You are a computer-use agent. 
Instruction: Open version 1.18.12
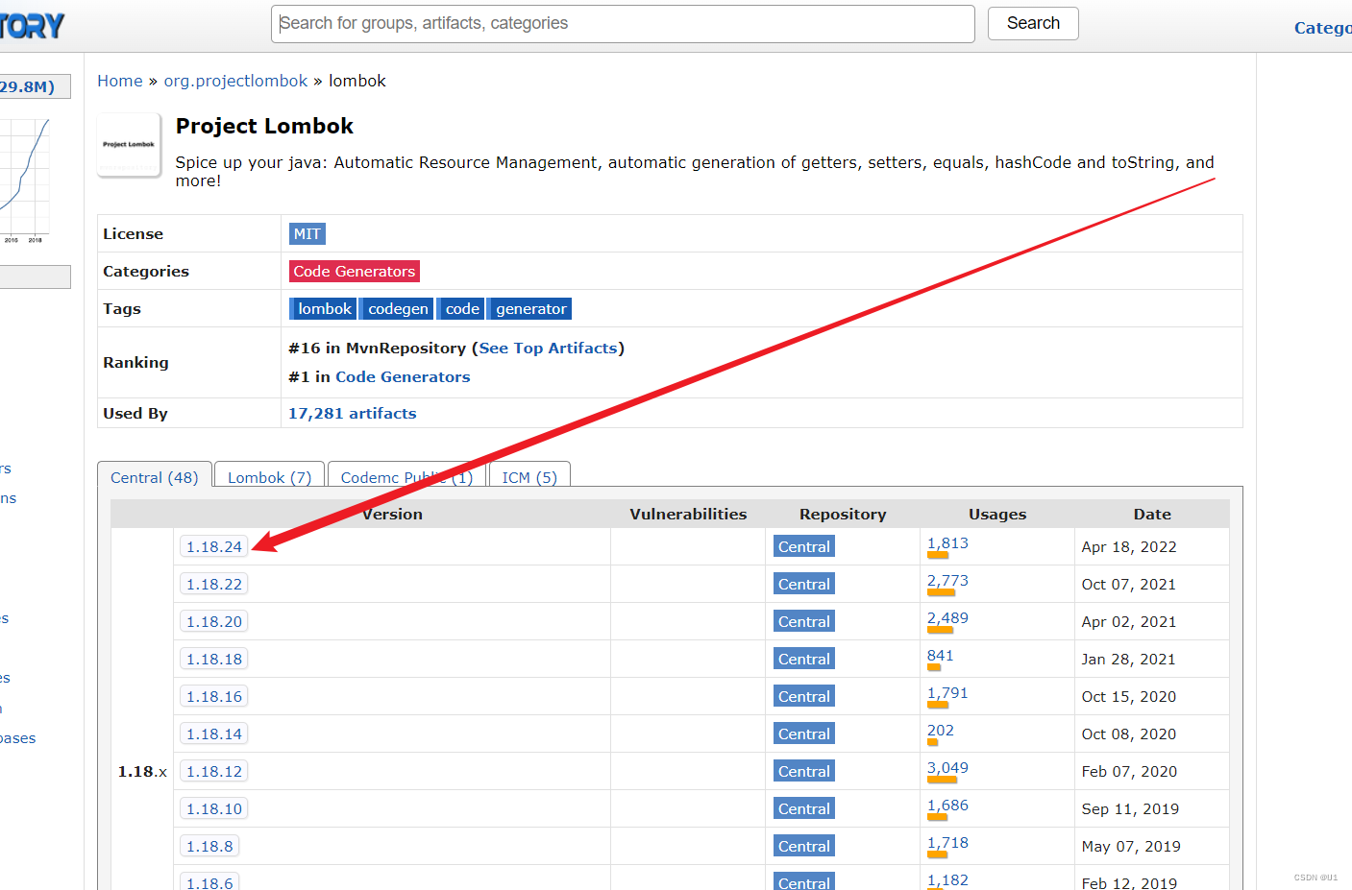coord(214,771)
